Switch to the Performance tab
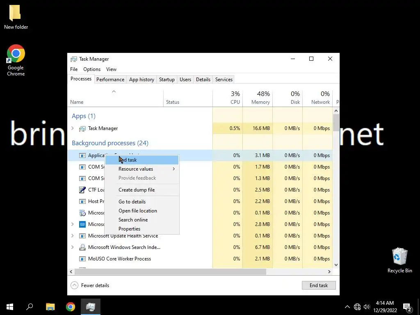 [x=110, y=80]
